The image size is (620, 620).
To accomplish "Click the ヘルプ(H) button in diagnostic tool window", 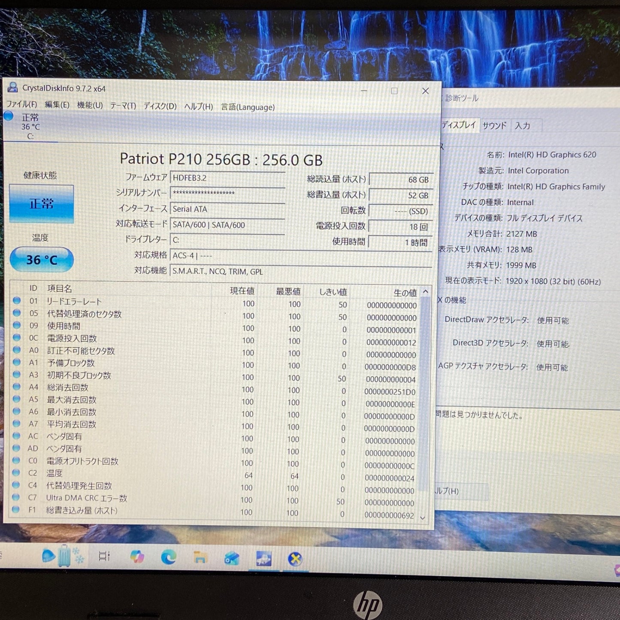I will point(461,491).
